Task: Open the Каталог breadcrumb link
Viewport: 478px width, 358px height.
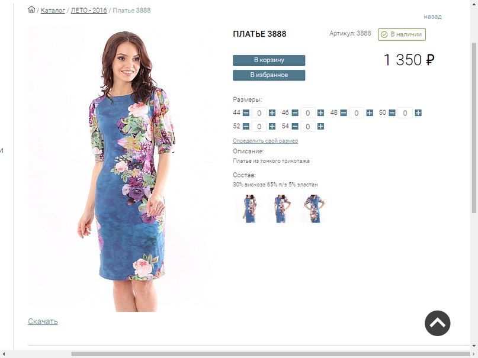Action: click(53, 10)
